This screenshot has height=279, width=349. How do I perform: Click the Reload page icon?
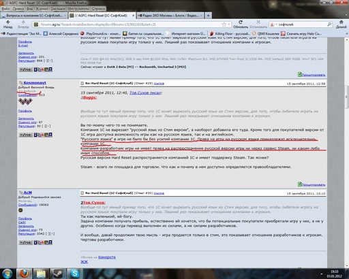[x=241, y=22]
